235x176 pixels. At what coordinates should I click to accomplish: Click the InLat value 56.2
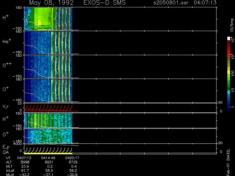[73, 170]
